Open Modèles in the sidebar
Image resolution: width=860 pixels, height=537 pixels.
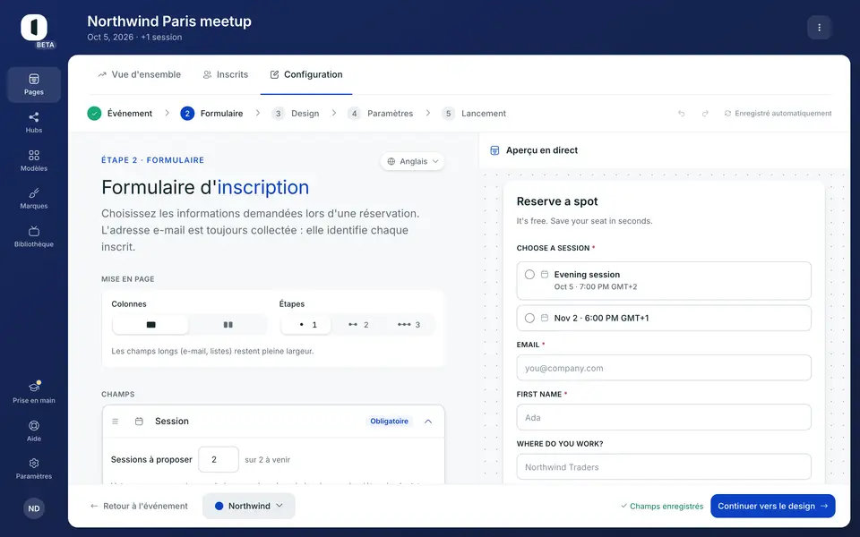click(34, 161)
